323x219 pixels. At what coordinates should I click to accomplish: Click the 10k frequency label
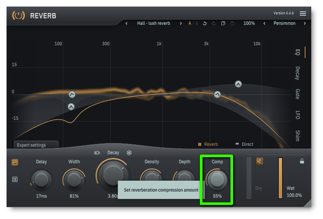(x=257, y=44)
